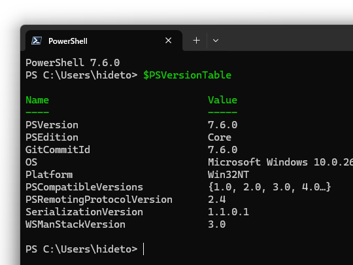Image resolution: width=353 pixels, height=265 pixels.
Task: Click the 'PowerShell 7.6.0' banner line
Action: coord(73,63)
